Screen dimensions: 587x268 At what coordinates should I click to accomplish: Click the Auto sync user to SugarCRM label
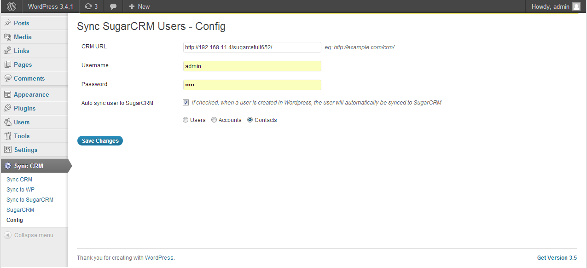point(117,103)
